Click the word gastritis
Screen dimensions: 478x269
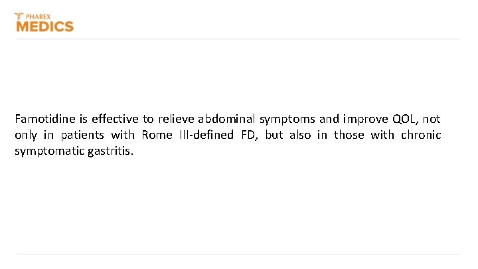pos(109,151)
